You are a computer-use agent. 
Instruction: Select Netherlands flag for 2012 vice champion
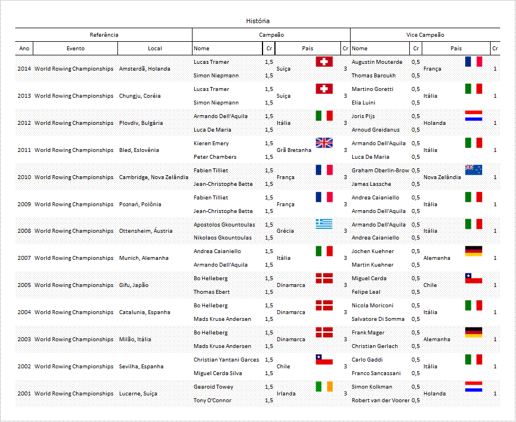(474, 116)
